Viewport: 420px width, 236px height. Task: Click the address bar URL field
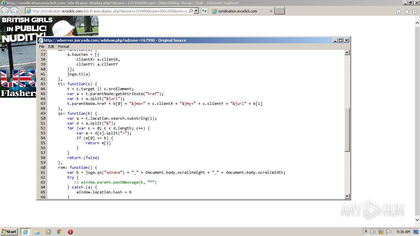(x=110, y=11)
